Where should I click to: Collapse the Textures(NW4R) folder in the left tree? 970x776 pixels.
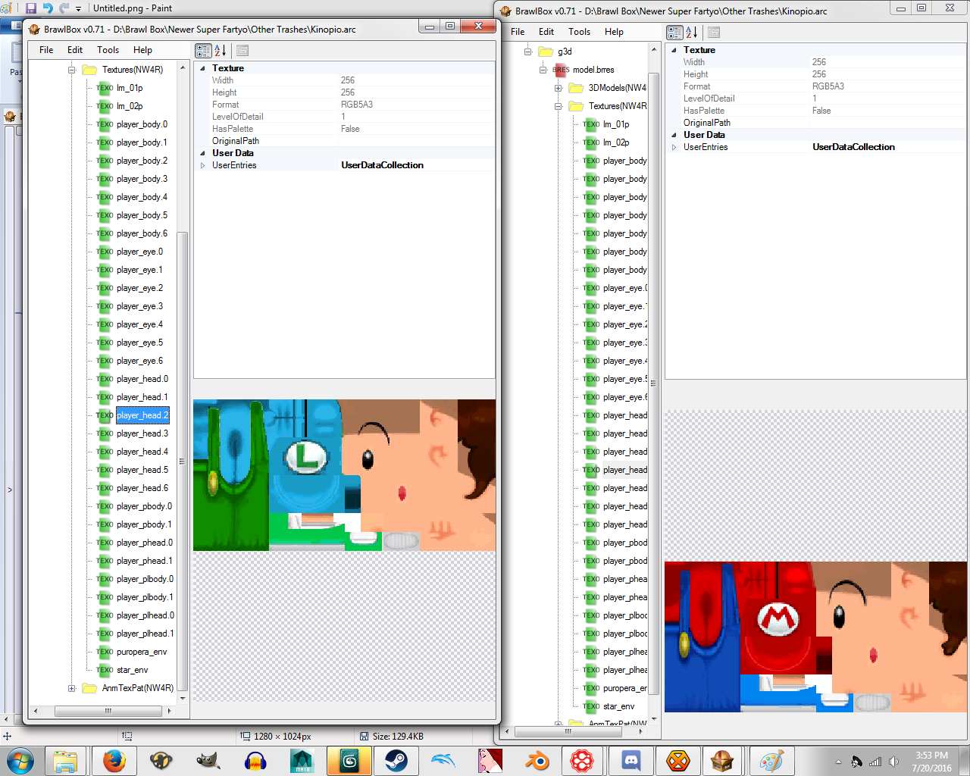coord(72,70)
